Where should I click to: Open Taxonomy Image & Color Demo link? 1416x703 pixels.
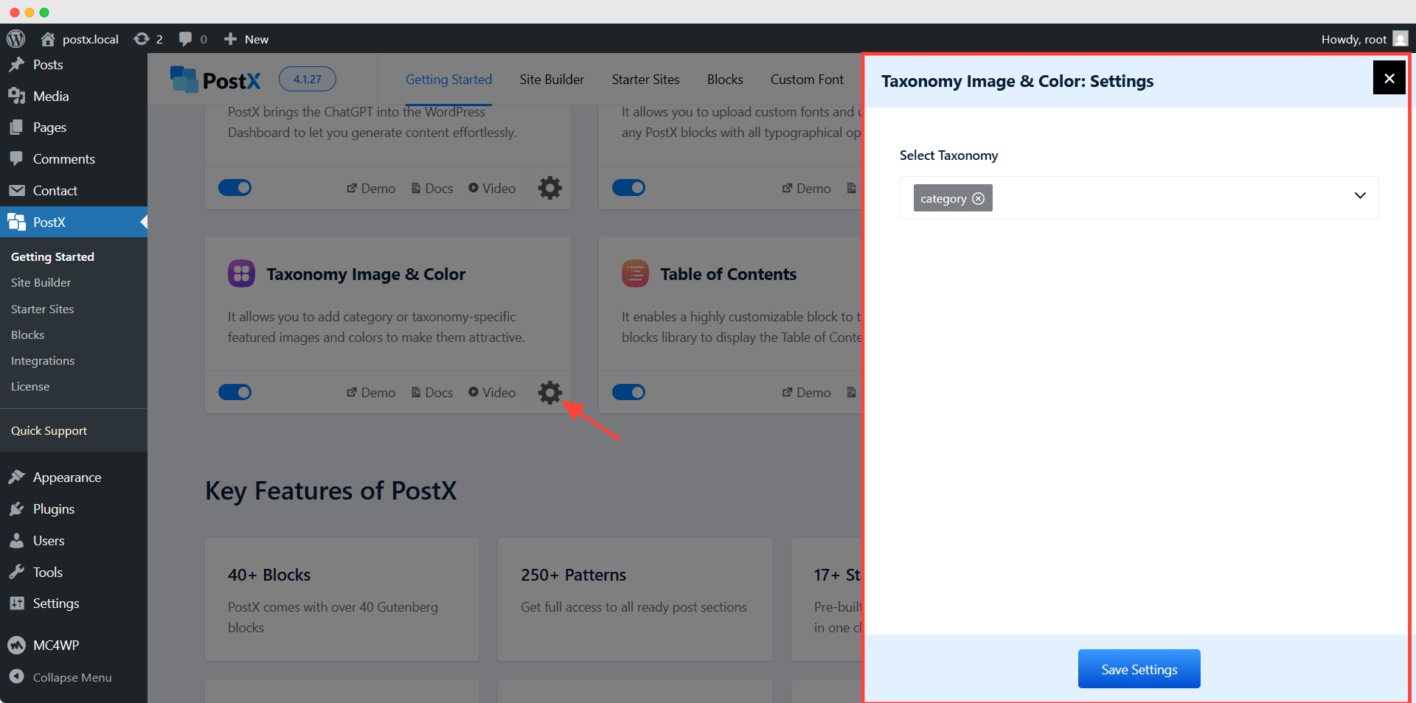371,393
